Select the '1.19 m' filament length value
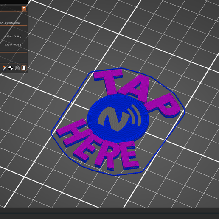Viewport: 219px width, 219px height. coord(8,36)
